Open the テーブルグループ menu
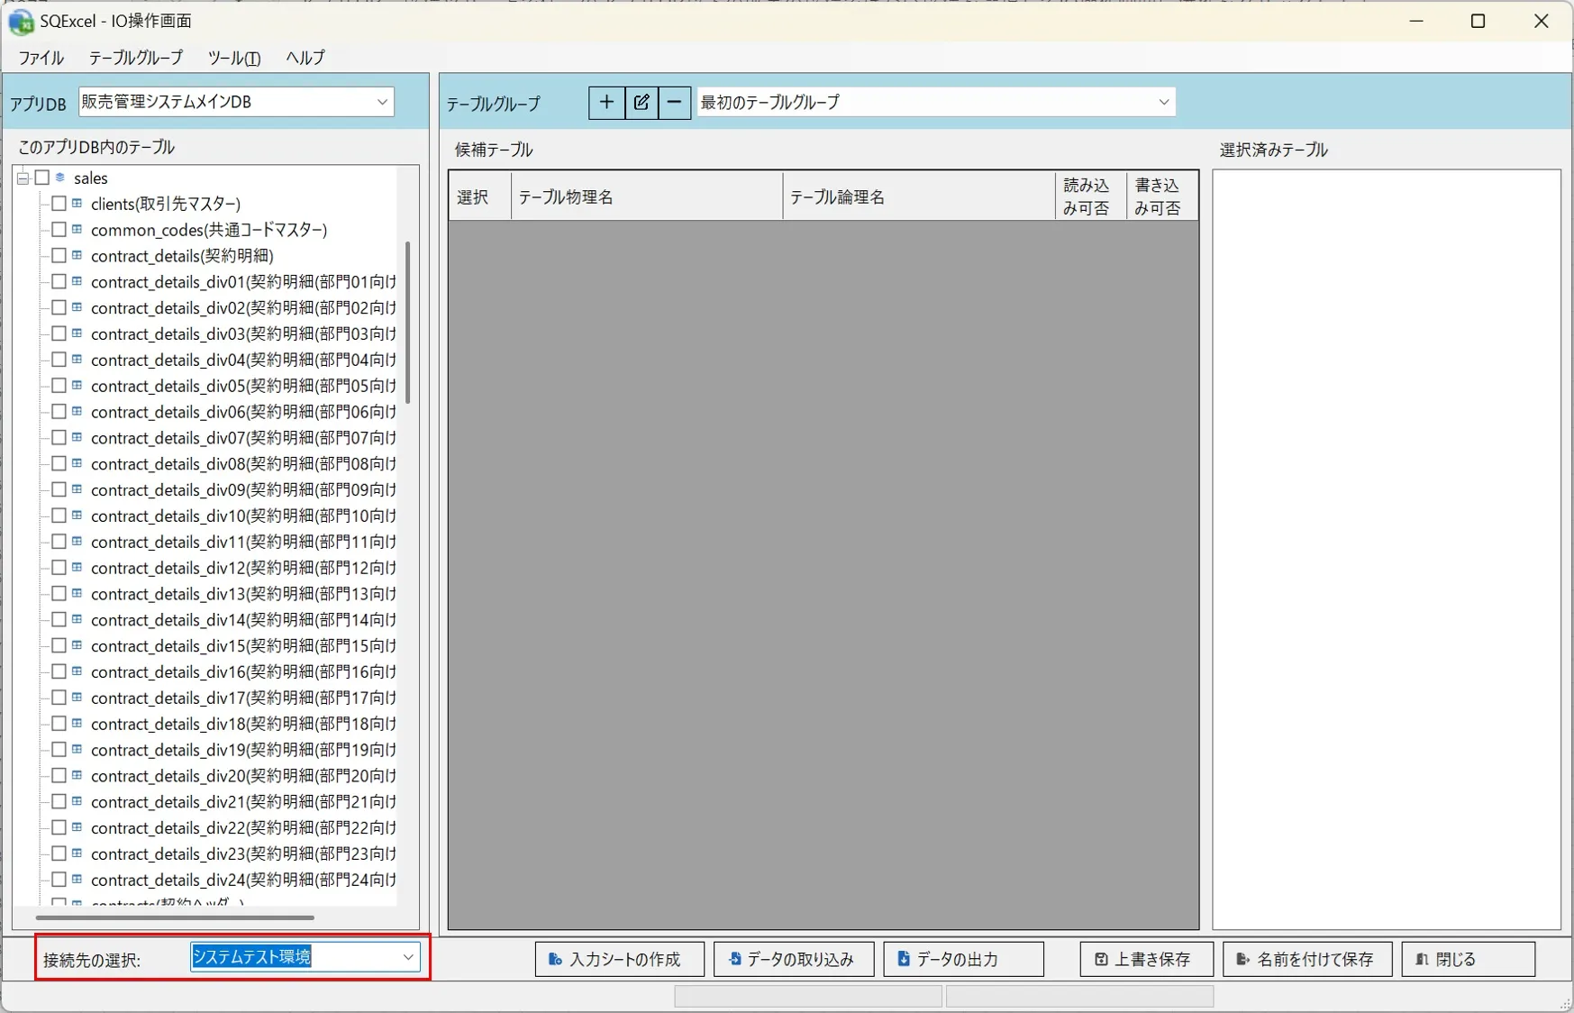Screen dimensions: 1574x1013 coord(136,58)
